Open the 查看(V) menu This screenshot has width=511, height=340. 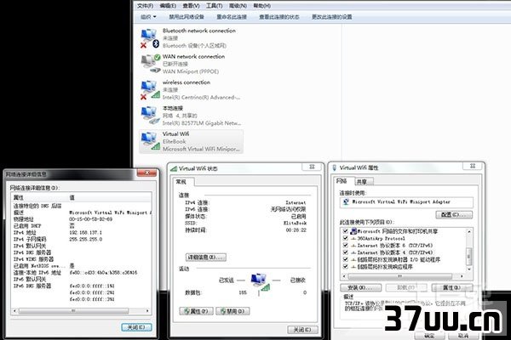point(191,6)
